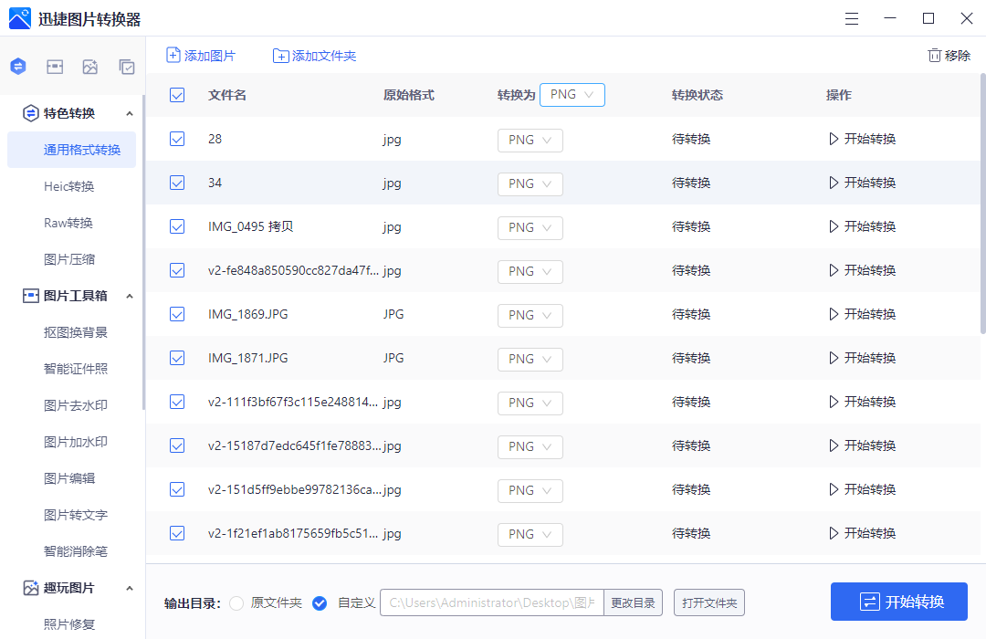986x639 pixels.
Task: Uncheck the checkbox for IMG_1871.JPG
Action: [177, 358]
